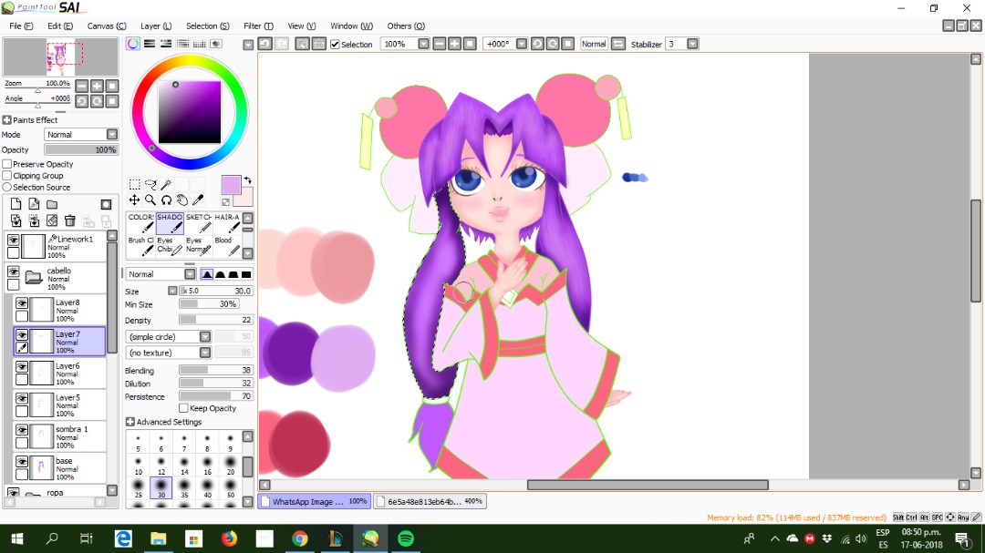
Task: Open the Others menu
Action: [x=406, y=26]
